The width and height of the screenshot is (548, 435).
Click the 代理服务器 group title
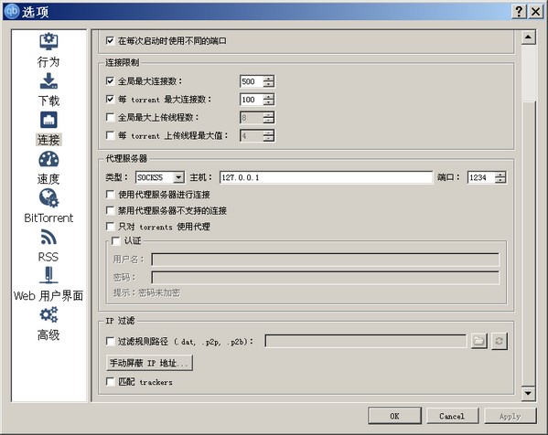pos(126,158)
